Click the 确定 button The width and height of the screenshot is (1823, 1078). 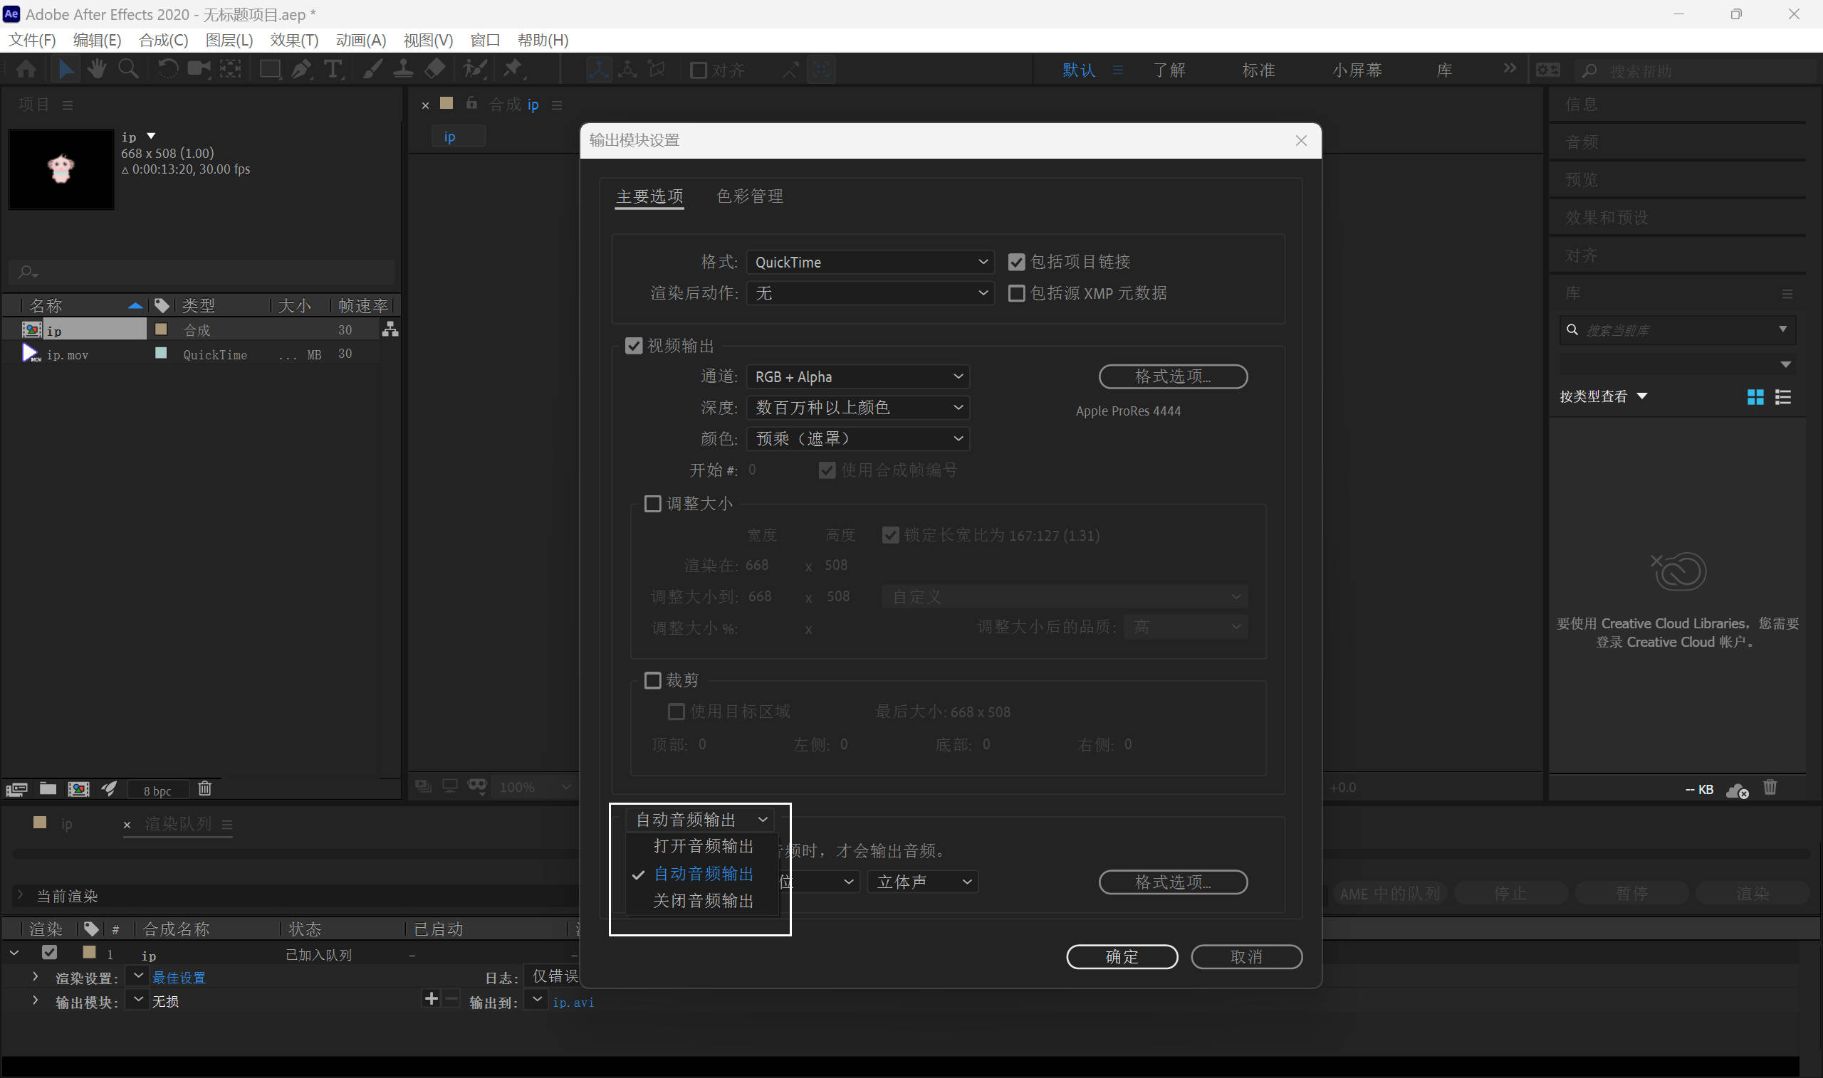tap(1121, 957)
